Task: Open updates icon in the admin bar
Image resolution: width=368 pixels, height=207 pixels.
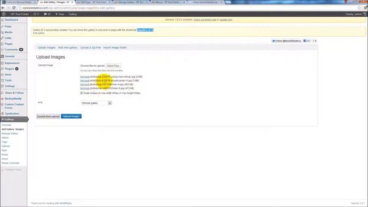Action: (36, 14)
